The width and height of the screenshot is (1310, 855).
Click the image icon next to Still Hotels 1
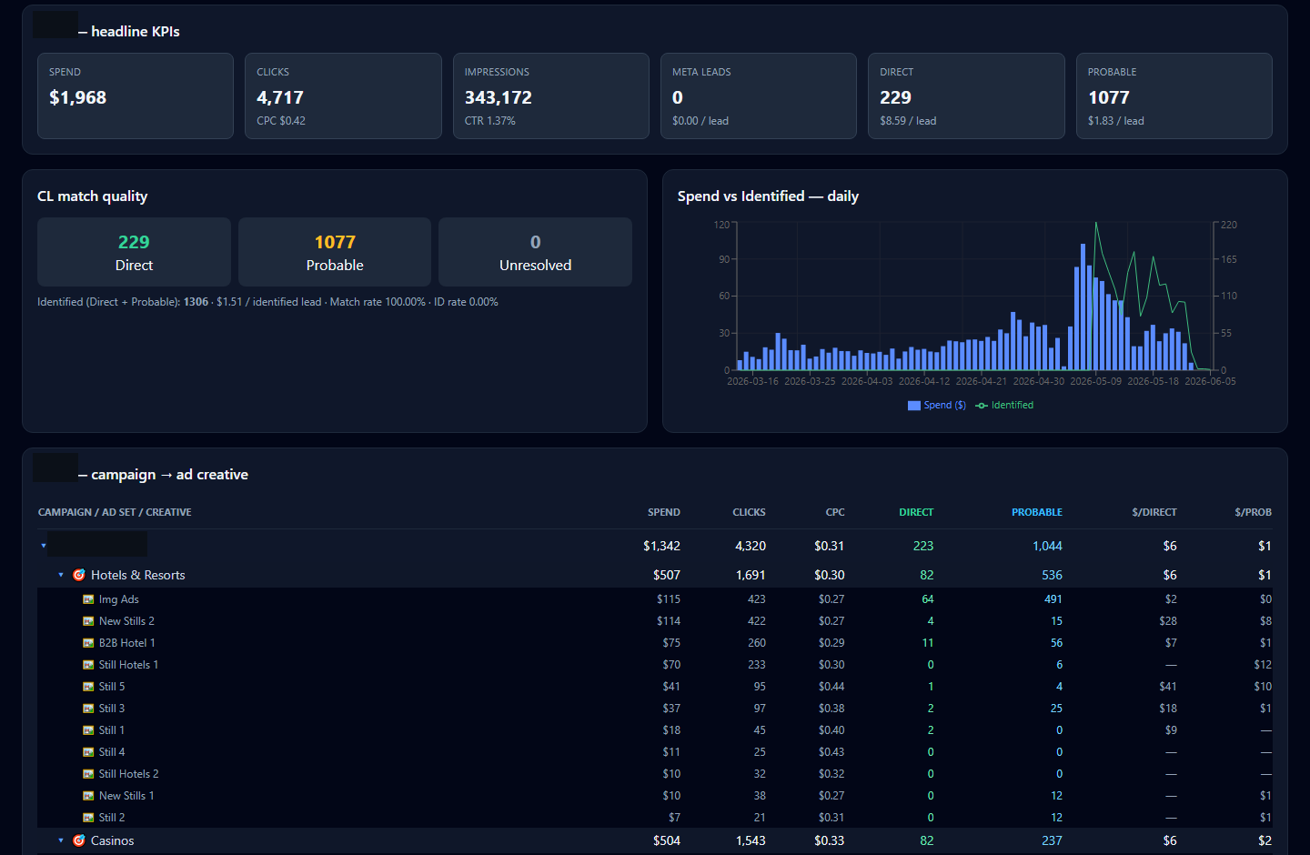tap(88, 665)
